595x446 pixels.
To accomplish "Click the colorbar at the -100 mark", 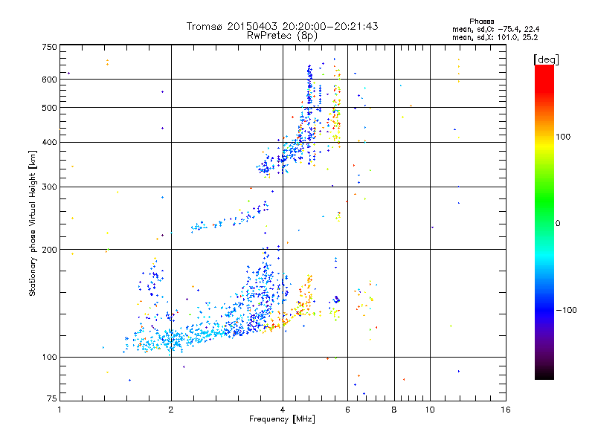I will [544, 310].
